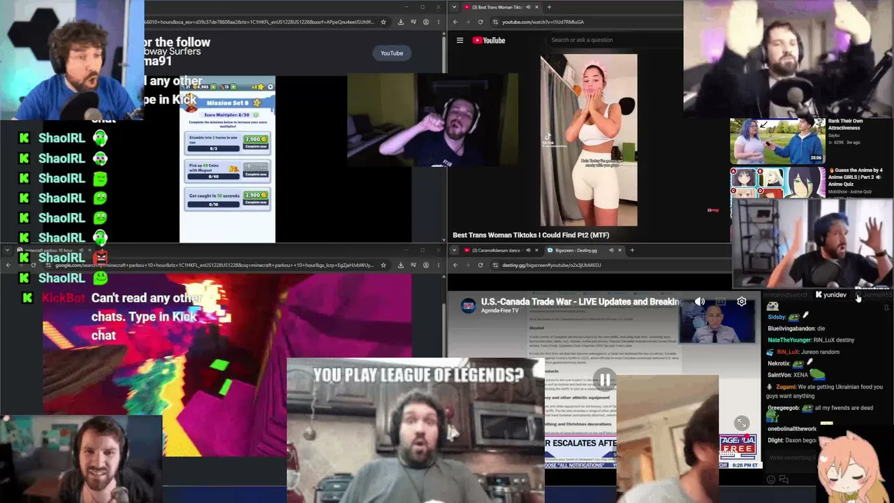The width and height of the screenshot is (894, 503).
Task: Pause the U.S.-Canada Trade War stream
Action: point(605,380)
